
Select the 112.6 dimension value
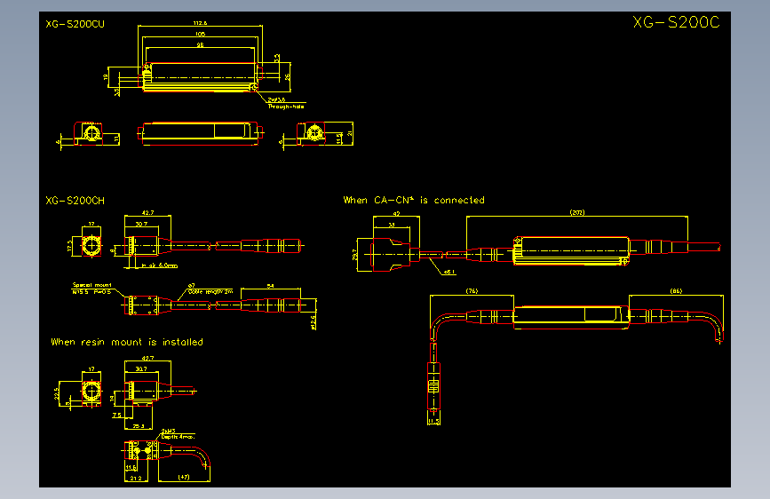click(x=201, y=23)
